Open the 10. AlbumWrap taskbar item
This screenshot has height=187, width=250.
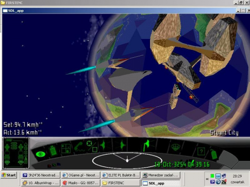pos(40,183)
